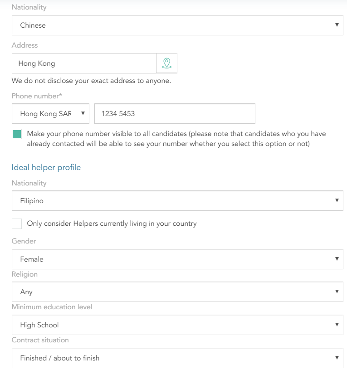This screenshot has width=347, height=370.
Task: Open Minimum education level dropdown
Action: click(x=177, y=325)
